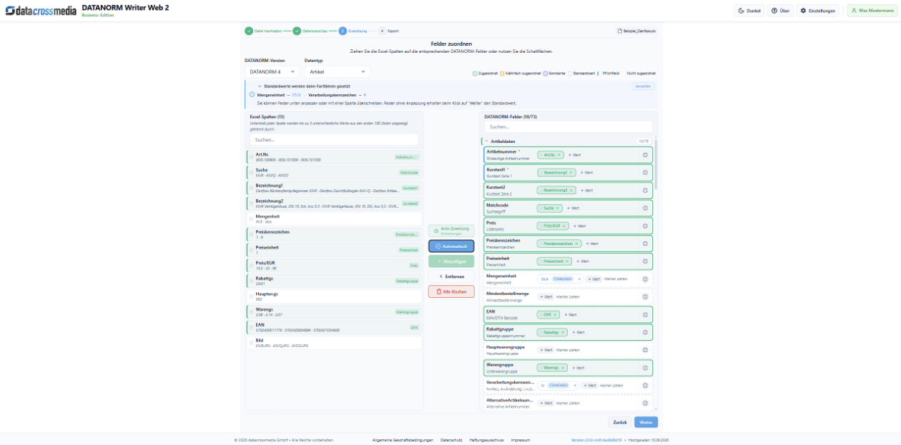
Task: Open Datentyp dropdown showing Artikel
Action: click(337, 72)
